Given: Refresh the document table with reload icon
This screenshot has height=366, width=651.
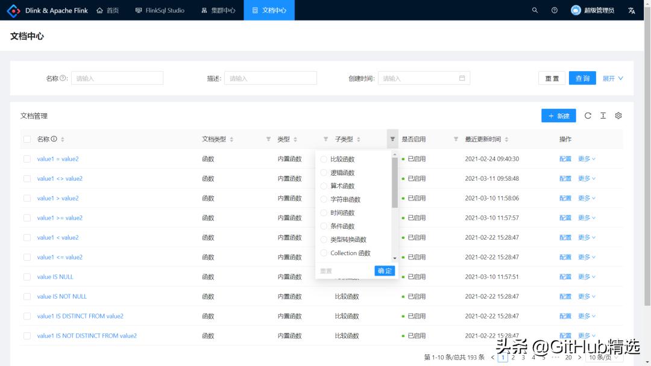Looking at the screenshot, I should click(x=588, y=115).
